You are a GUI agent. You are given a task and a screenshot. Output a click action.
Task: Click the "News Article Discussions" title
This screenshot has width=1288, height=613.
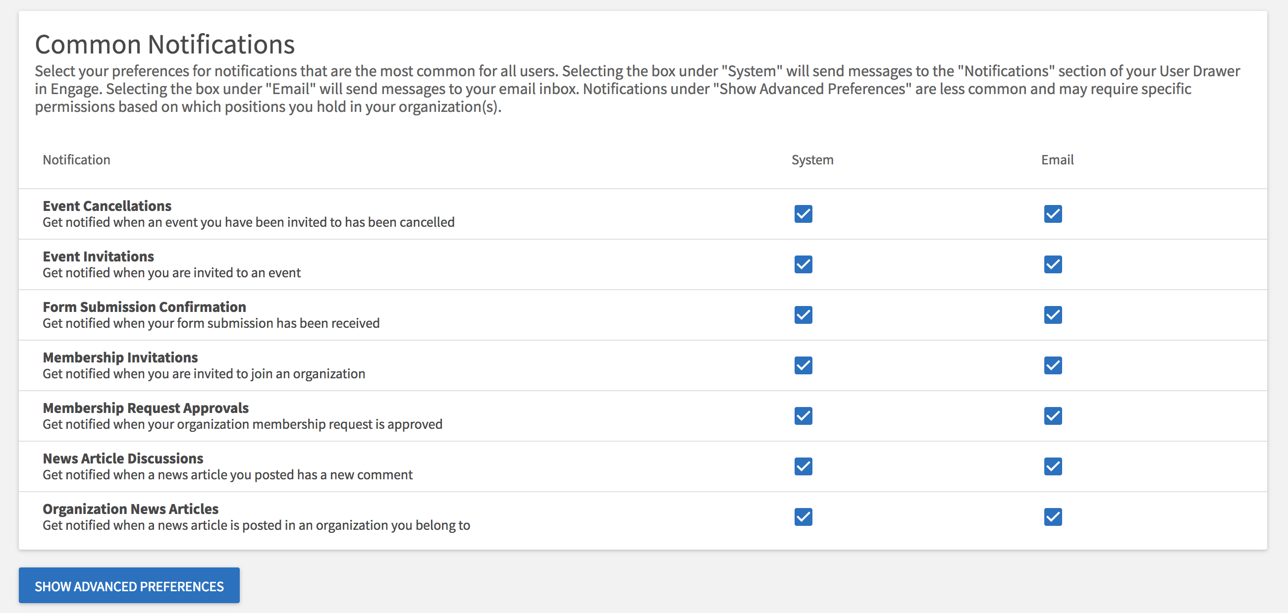[x=123, y=459]
